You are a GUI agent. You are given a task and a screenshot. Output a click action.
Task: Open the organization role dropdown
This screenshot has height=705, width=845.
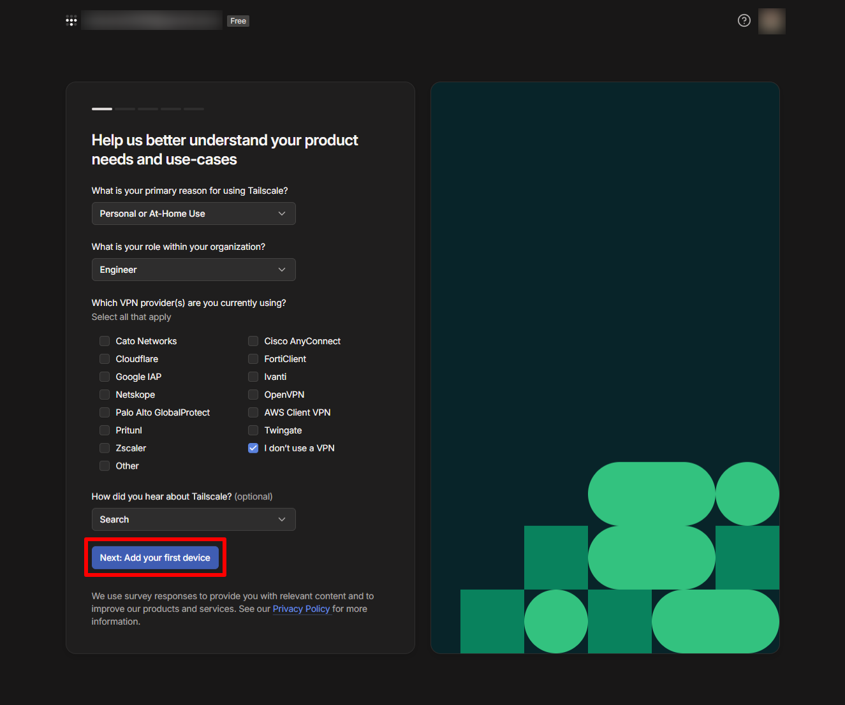pos(193,270)
